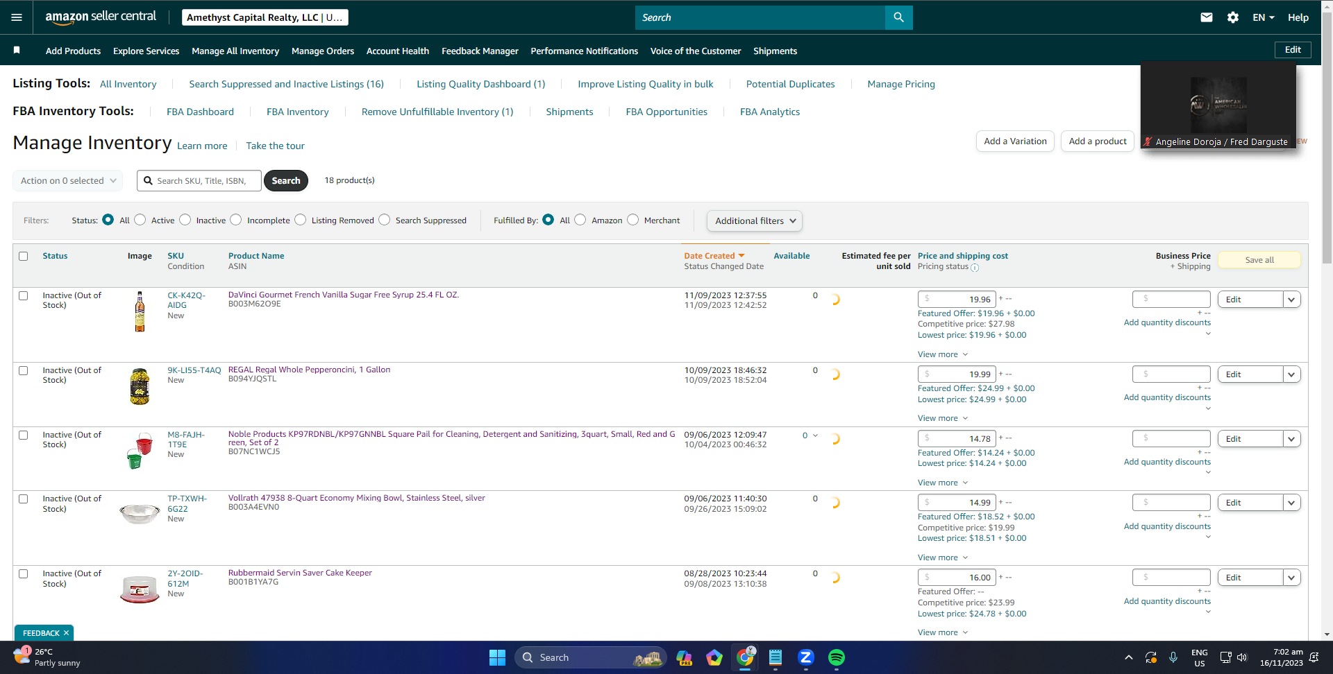Screen dimensions: 1333x674
Task: Click the Add a Variation button
Action: coord(1015,141)
